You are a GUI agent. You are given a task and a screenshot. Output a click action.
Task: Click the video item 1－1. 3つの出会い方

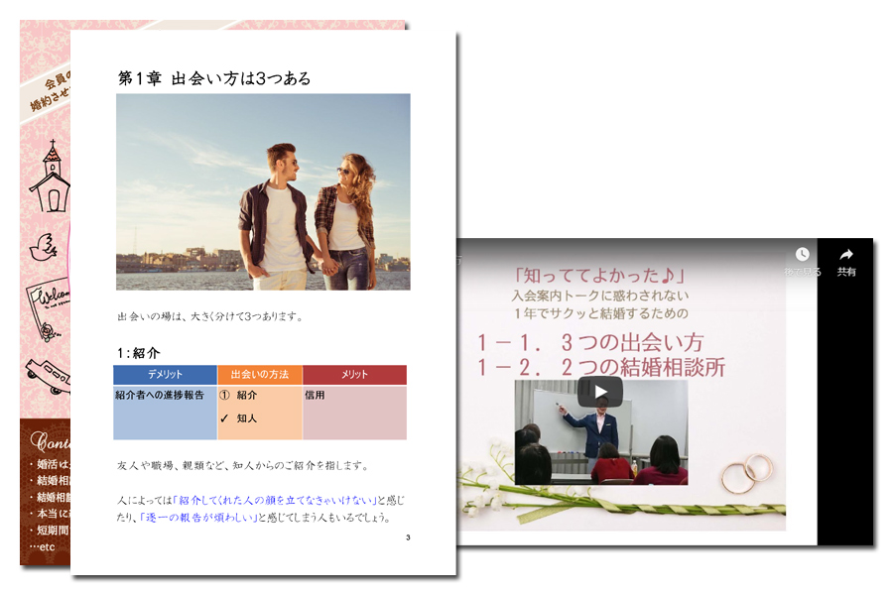coord(590,342)
